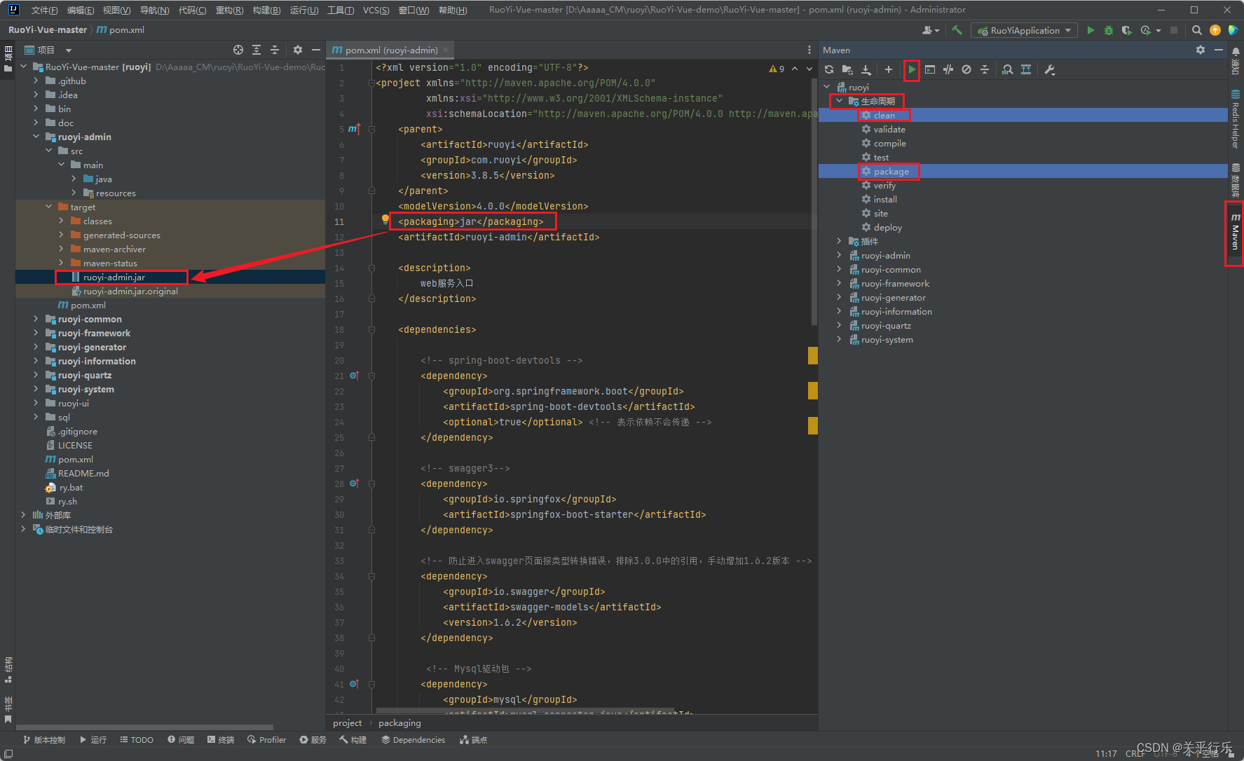
Task: Toggle Skip Tests mode in Maven toolbar
Action: 966,69
